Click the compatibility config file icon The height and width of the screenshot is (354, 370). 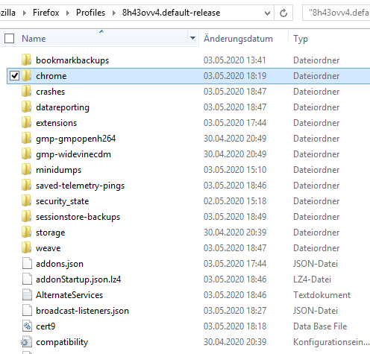click(26, 341)
